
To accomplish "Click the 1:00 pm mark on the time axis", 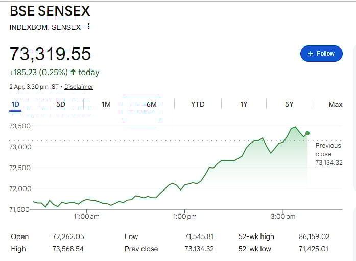I will coord(184,217).
